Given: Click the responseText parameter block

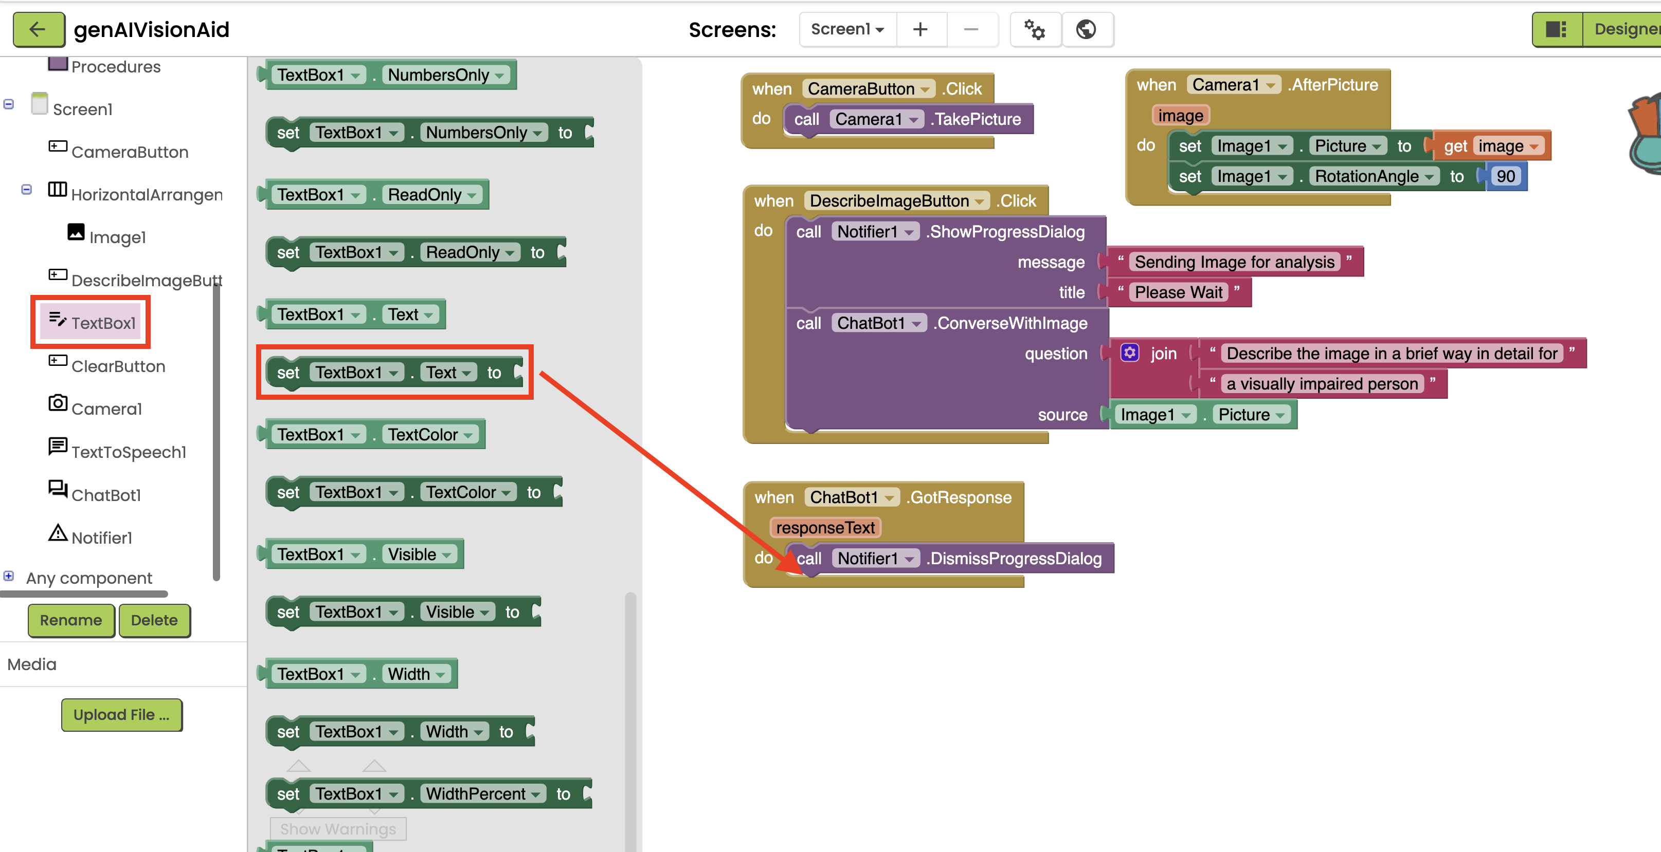Looking at the screenshot, I should [x=825, y=527].
